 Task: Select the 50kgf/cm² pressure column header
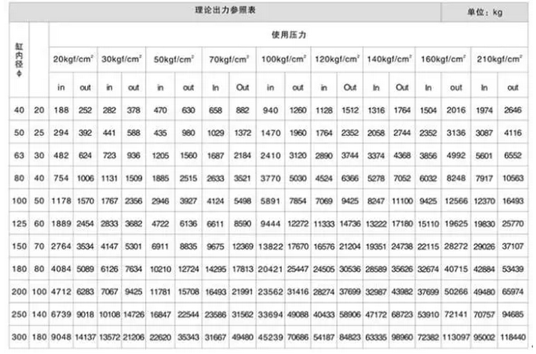(175, 60)
